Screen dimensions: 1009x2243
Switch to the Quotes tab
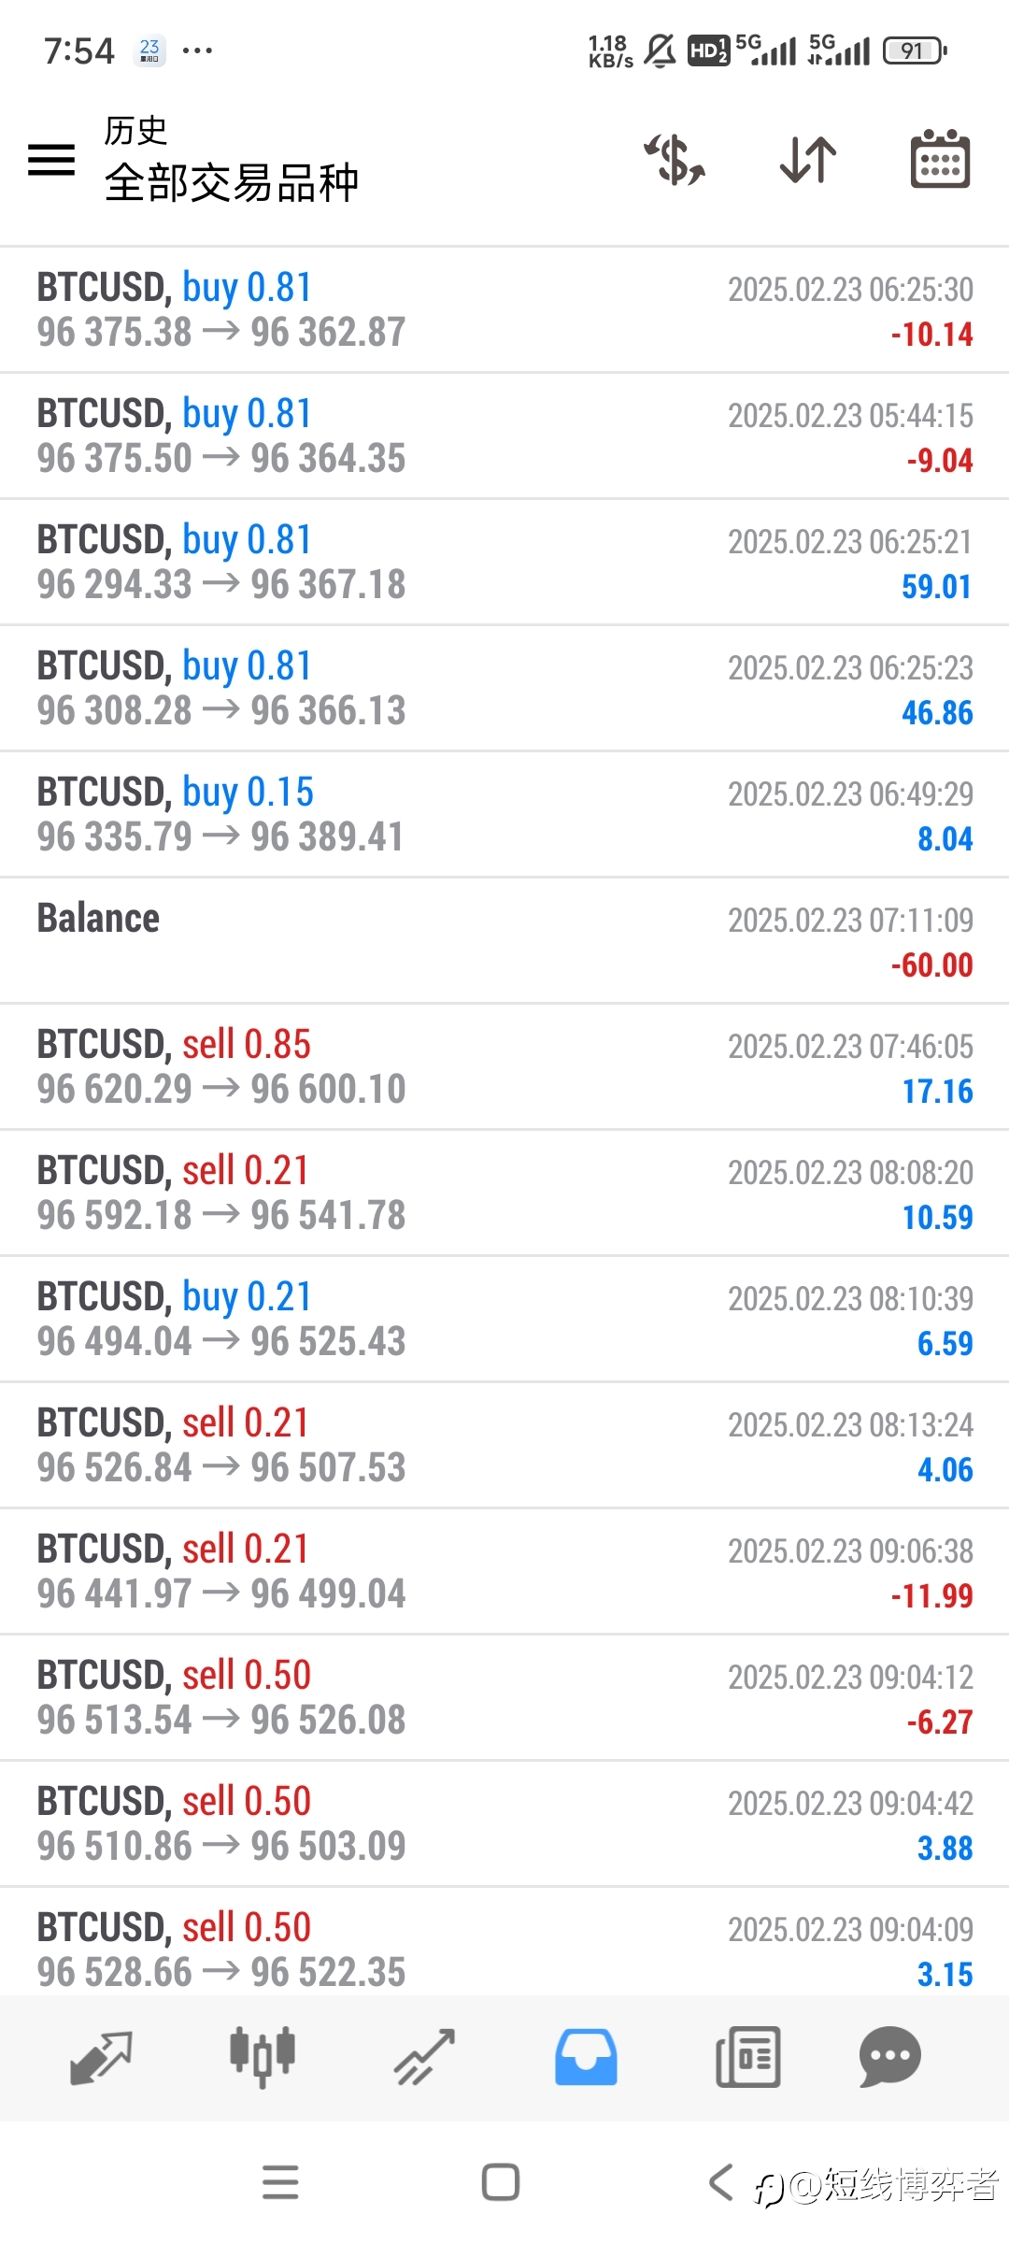tap(101, 2058)
